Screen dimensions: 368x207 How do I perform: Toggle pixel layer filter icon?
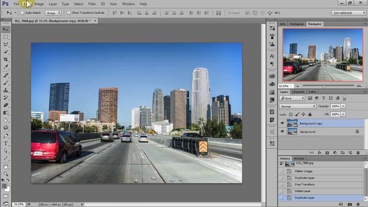(x=310, y=98)
